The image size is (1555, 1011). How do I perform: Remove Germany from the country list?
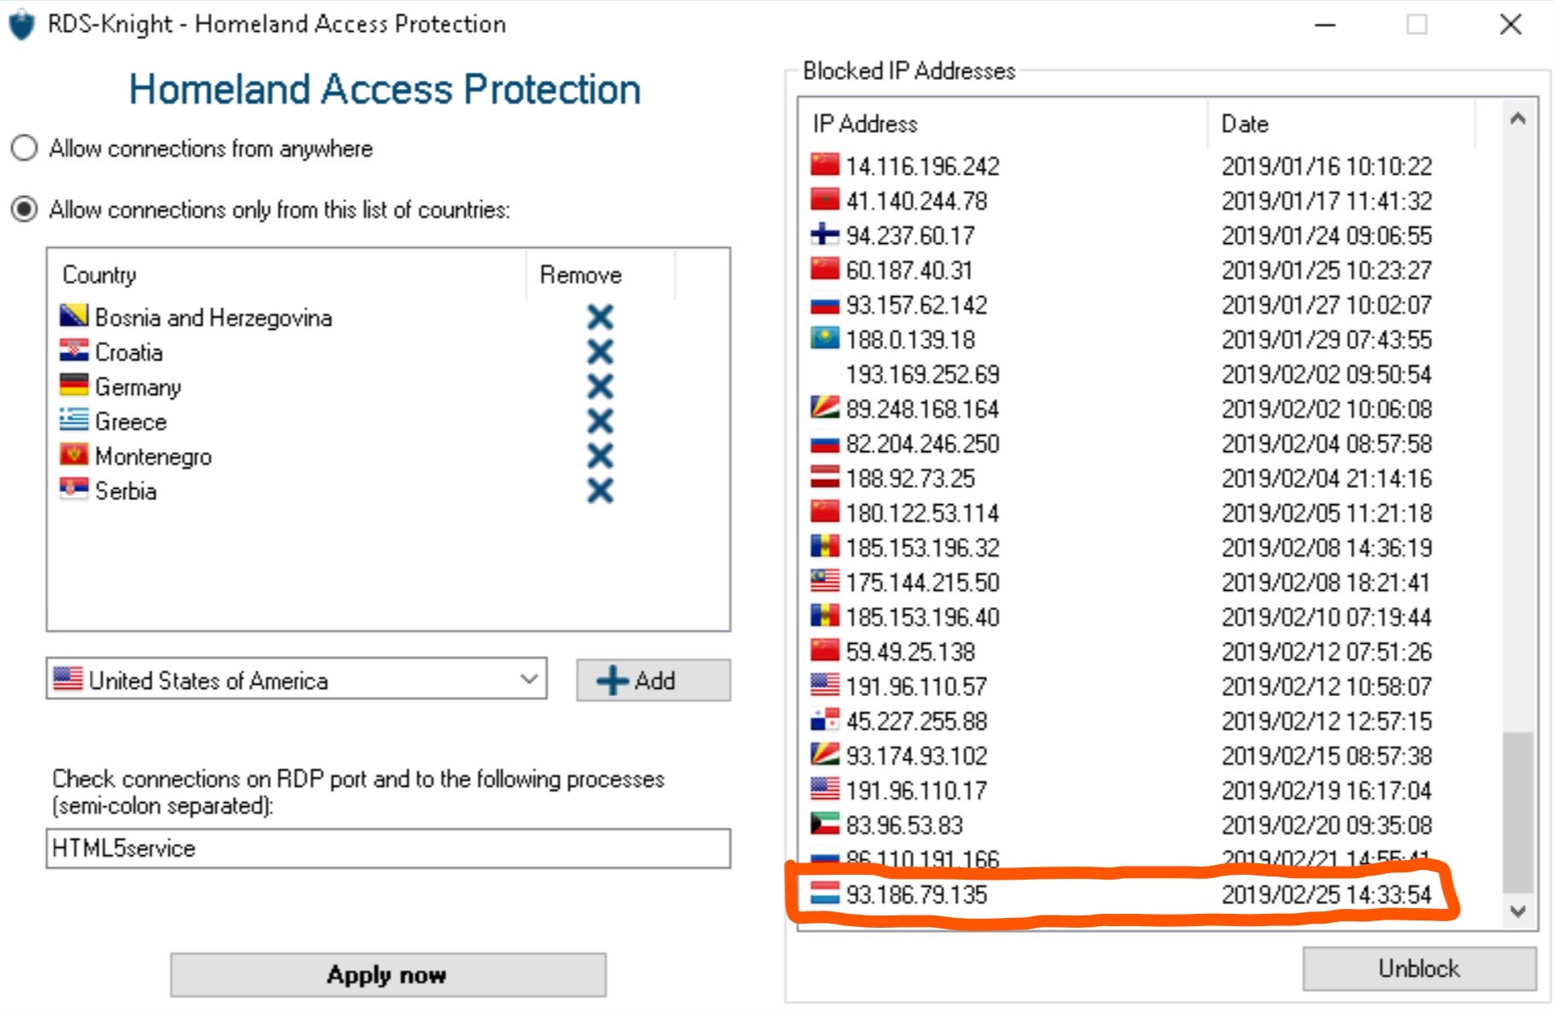[x=600, y=386]
